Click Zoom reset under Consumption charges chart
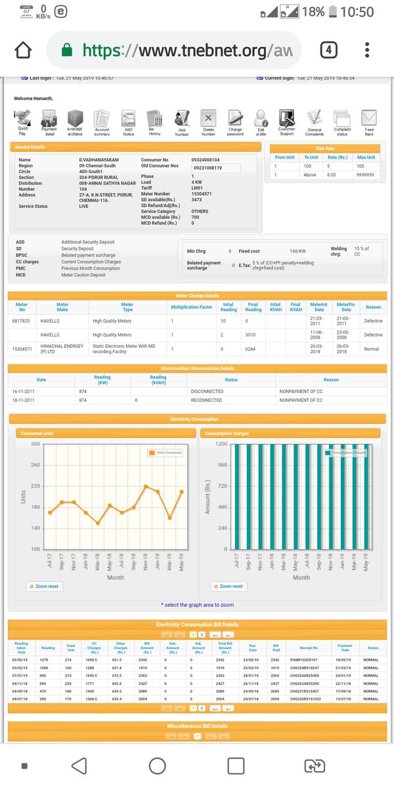The width and height of the screenshot is (394, 789). point(229,586)
